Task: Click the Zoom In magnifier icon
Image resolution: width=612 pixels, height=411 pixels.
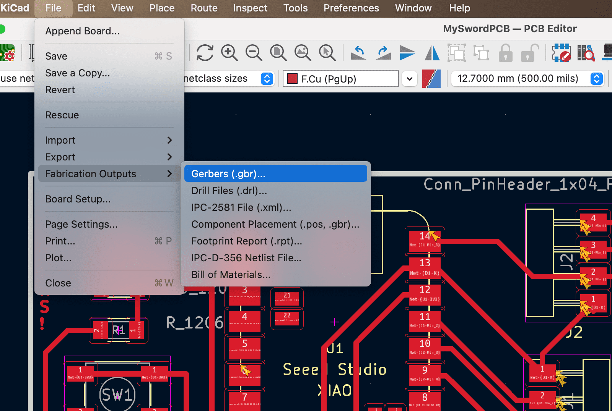Action: coord(229,53)
